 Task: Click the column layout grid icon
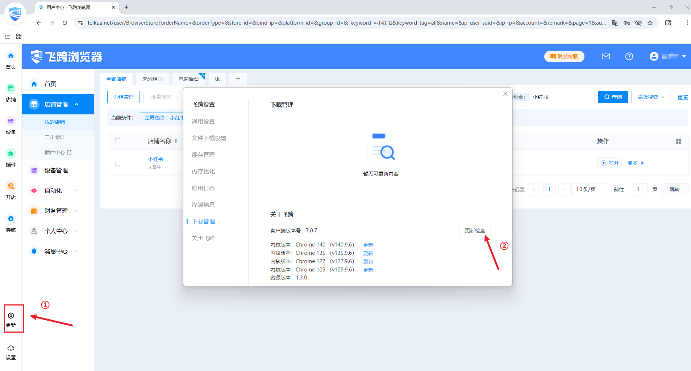(678, 141)
